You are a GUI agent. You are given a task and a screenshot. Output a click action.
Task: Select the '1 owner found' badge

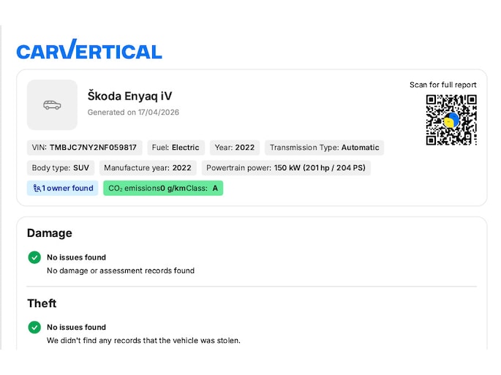tap(63, 189)
